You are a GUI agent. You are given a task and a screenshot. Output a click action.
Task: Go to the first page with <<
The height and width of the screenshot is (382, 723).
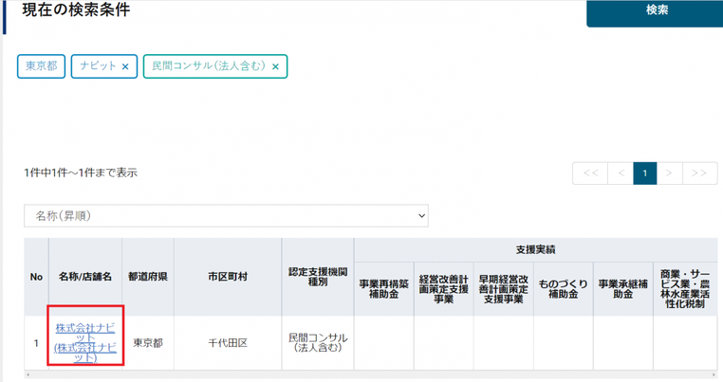590,173
